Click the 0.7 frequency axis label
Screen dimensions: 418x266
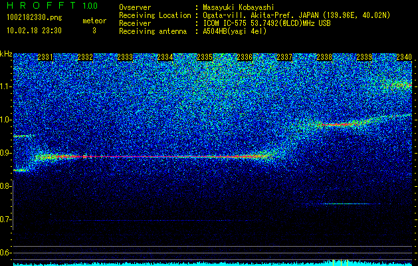5,219
